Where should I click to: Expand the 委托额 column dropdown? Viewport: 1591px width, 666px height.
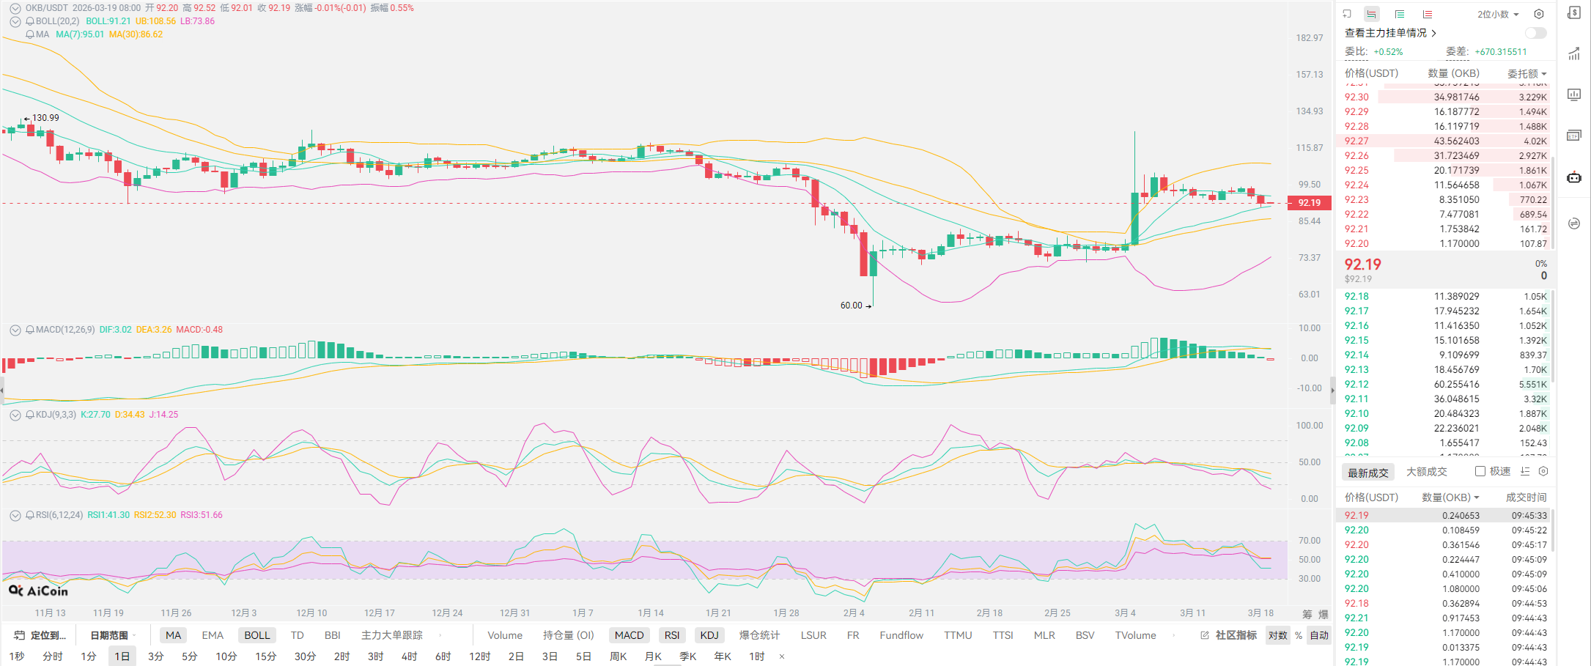[x=1527, y=73]
